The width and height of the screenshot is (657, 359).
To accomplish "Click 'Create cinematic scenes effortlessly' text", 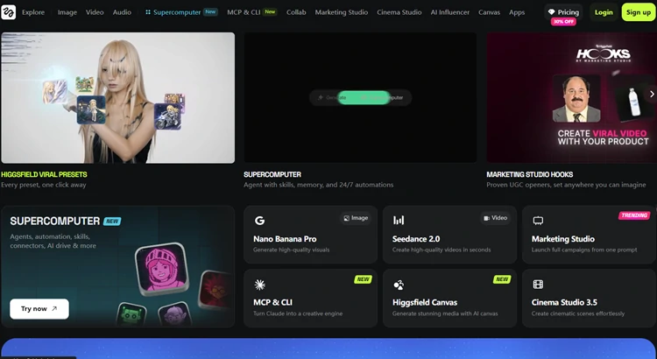I will [578, 313].
